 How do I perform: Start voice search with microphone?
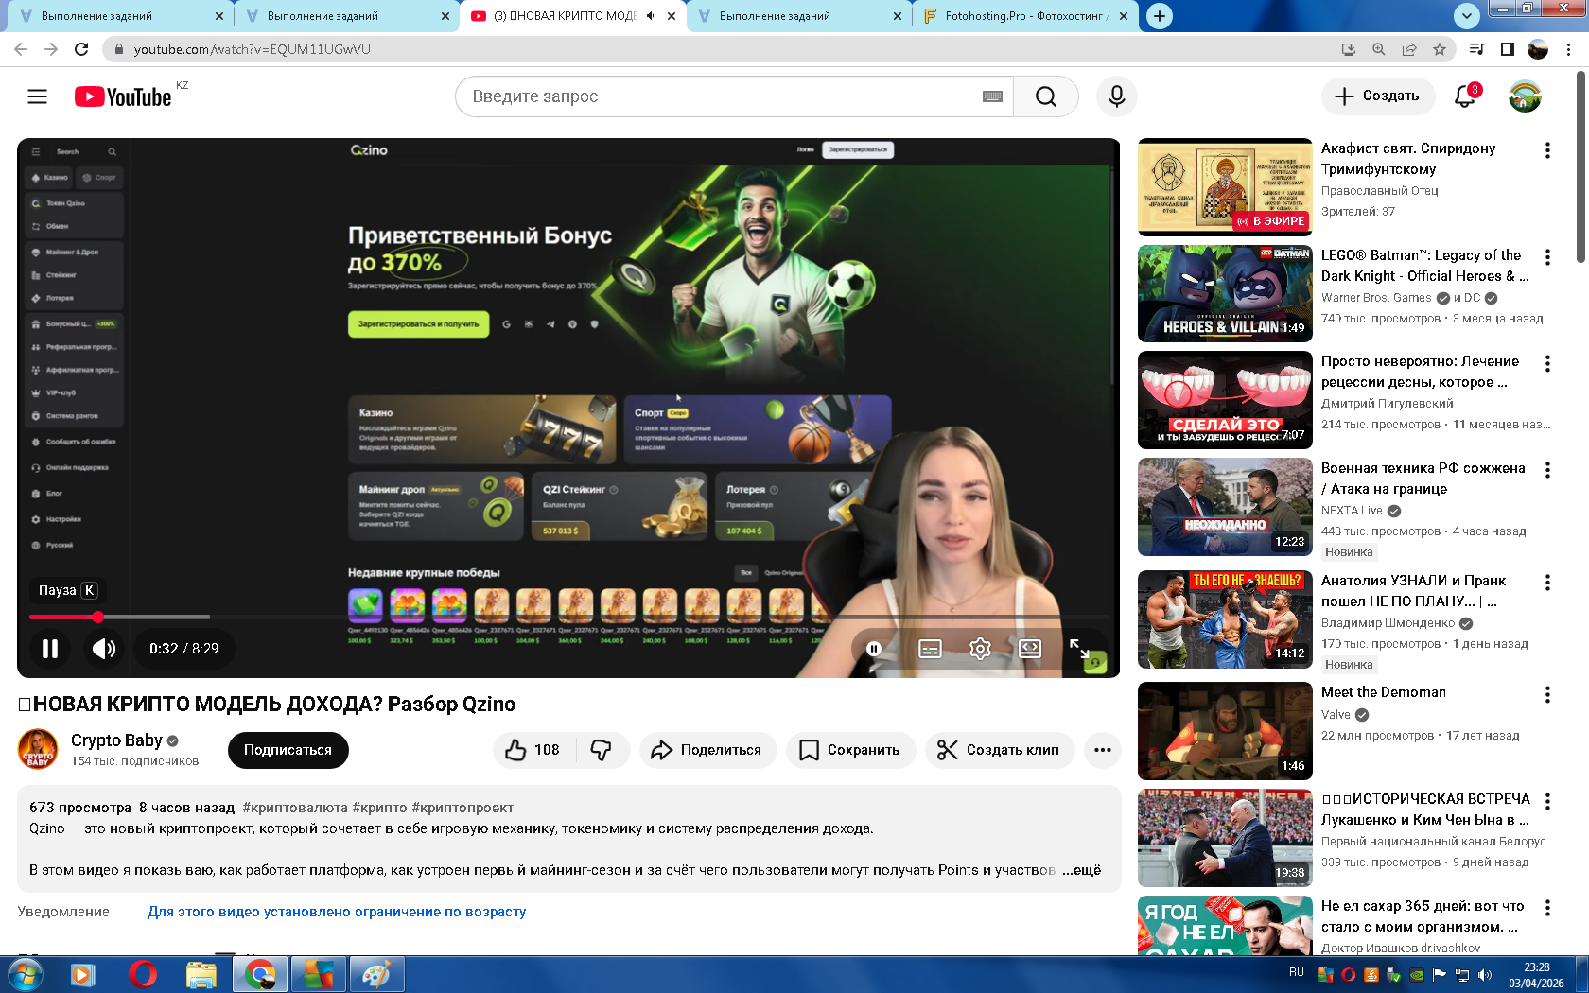1117,96
